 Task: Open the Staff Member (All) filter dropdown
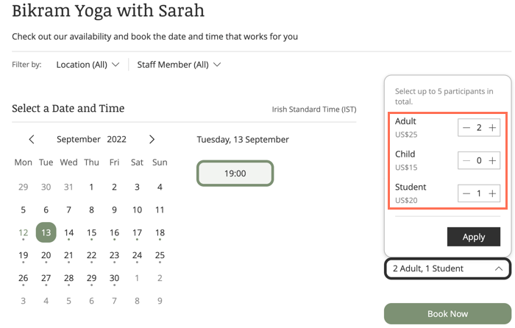coord(179,65)
